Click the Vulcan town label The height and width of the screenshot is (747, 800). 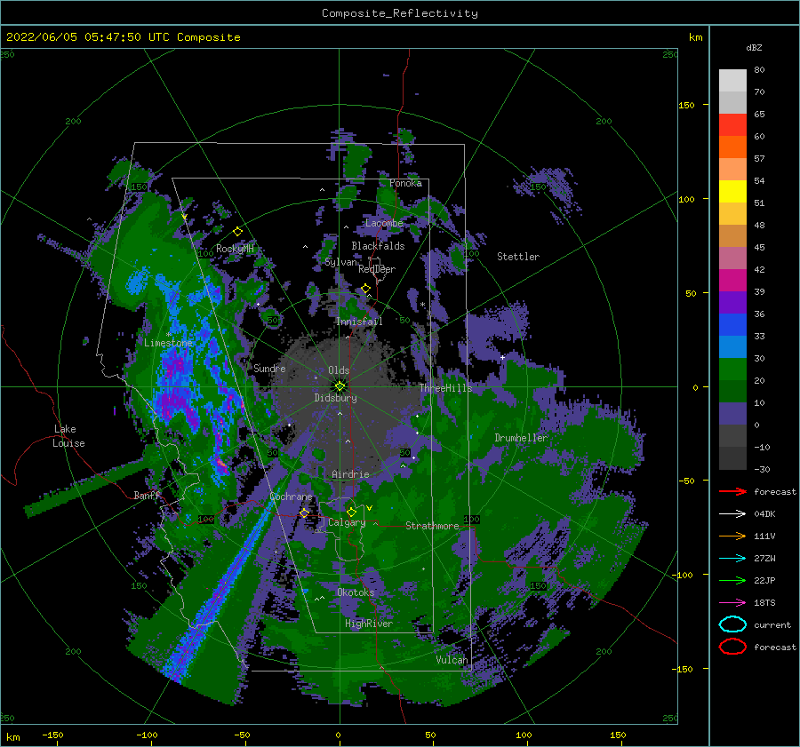[452, 660]
